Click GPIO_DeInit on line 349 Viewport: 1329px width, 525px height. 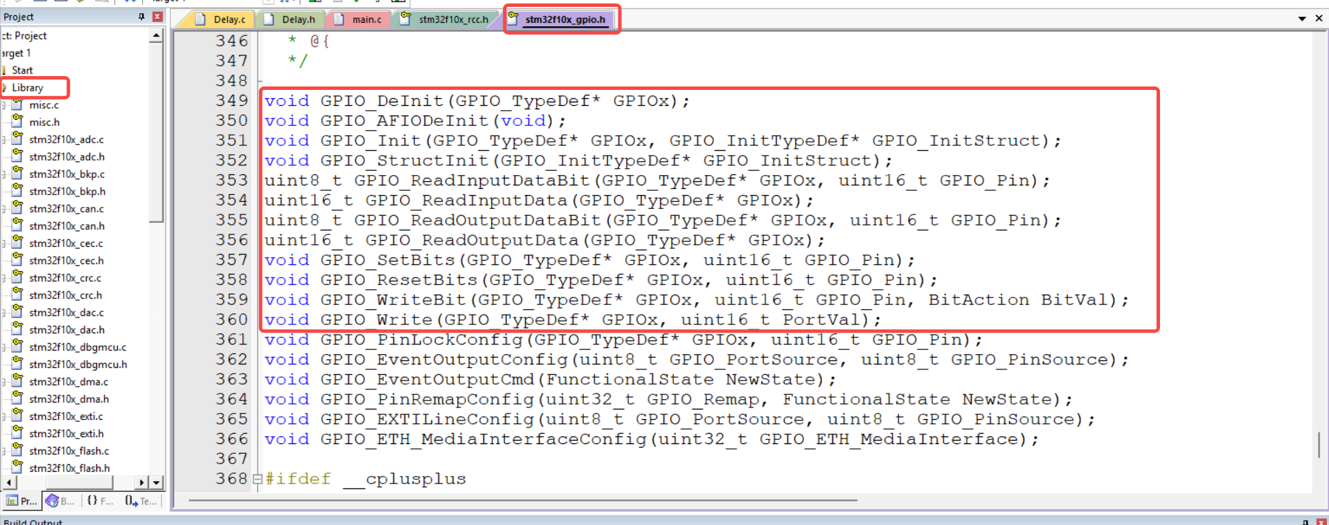coord(381,101)
